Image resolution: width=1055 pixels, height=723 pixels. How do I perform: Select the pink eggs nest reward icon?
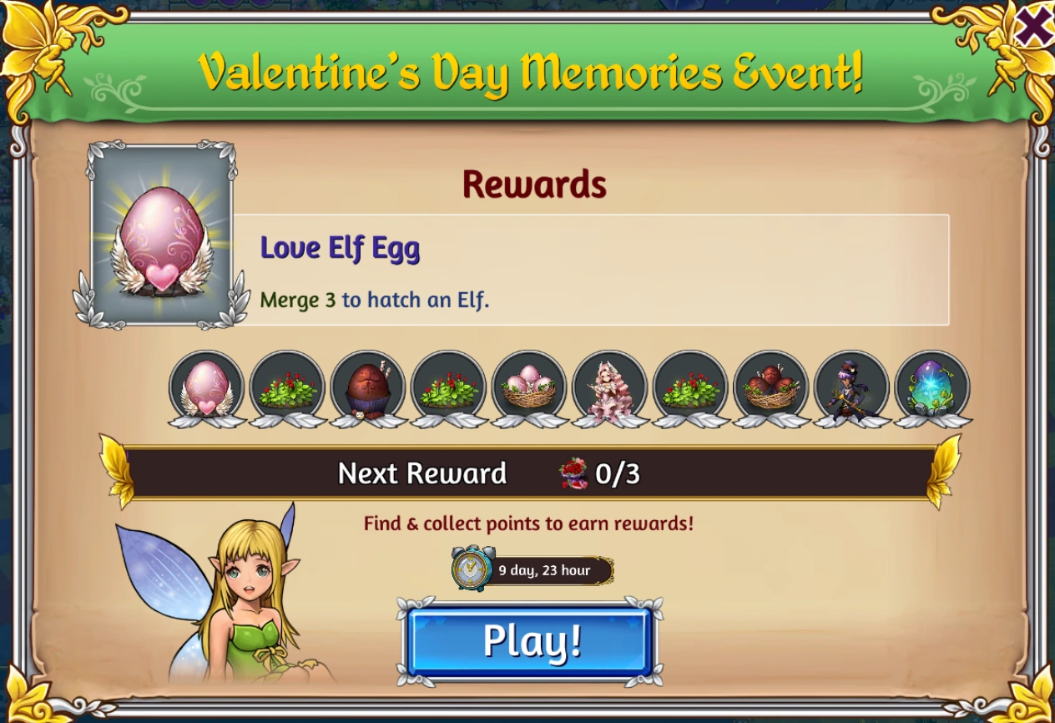[530, 388]
